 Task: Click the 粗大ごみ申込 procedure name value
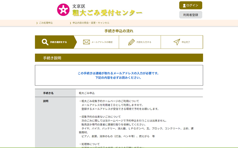[87, 93]
